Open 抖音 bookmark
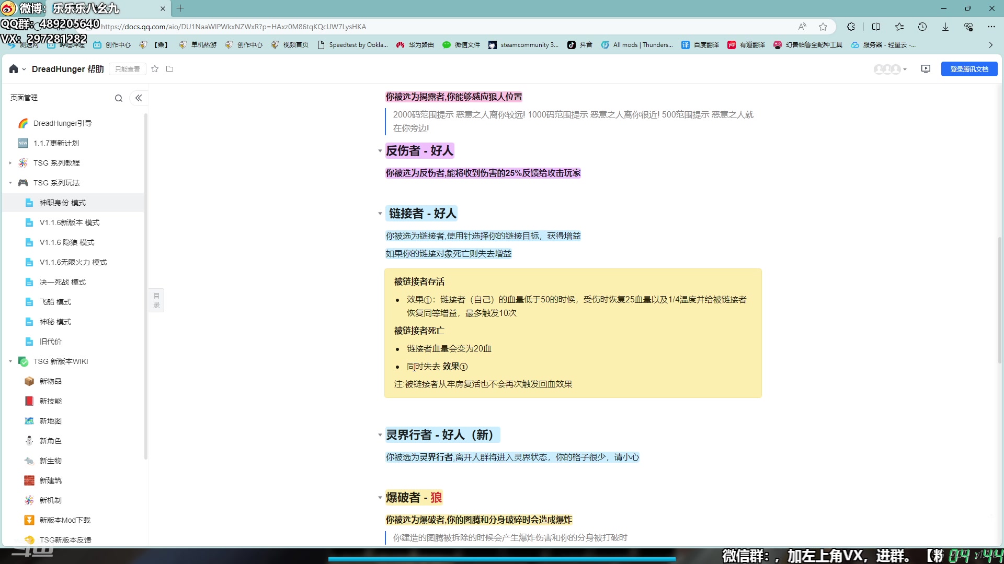1004x564 pixels. pos(580,45)
